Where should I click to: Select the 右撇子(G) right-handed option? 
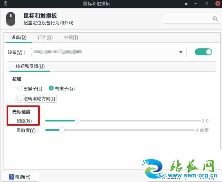(51, 88)
